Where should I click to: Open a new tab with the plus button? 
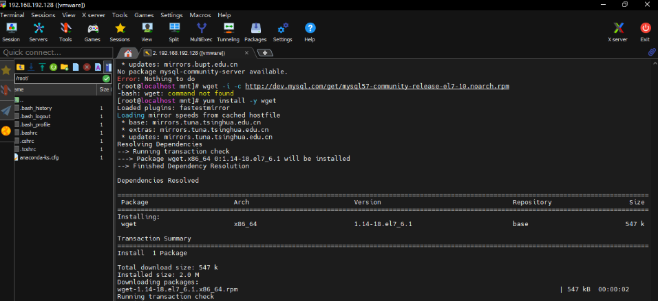(264, 53)
